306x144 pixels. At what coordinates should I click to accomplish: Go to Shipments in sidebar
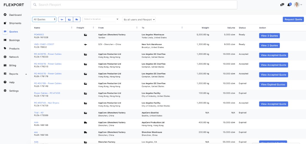[x=15, y=23]
